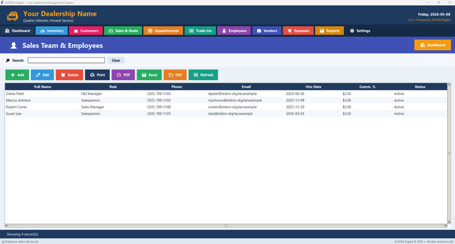
Task: Click the table's horizontal scrollbar
Action: tap(226, 225)
